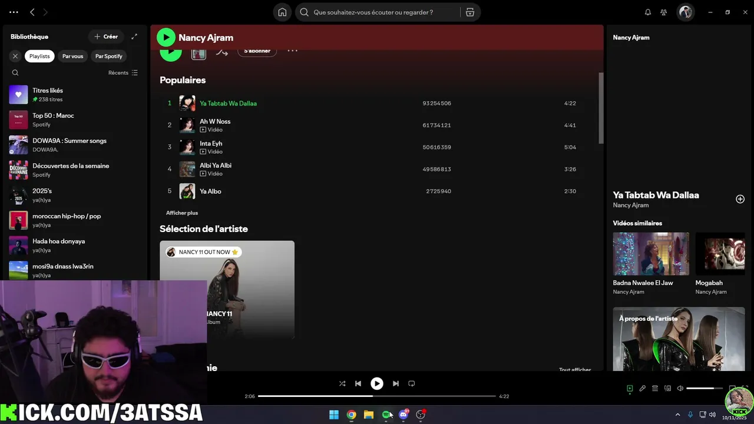Open the 'NANCY 11 OUT NOW' artist pick card

227,290
